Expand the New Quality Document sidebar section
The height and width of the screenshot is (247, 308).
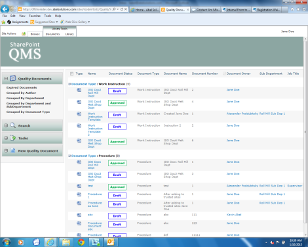6,150
